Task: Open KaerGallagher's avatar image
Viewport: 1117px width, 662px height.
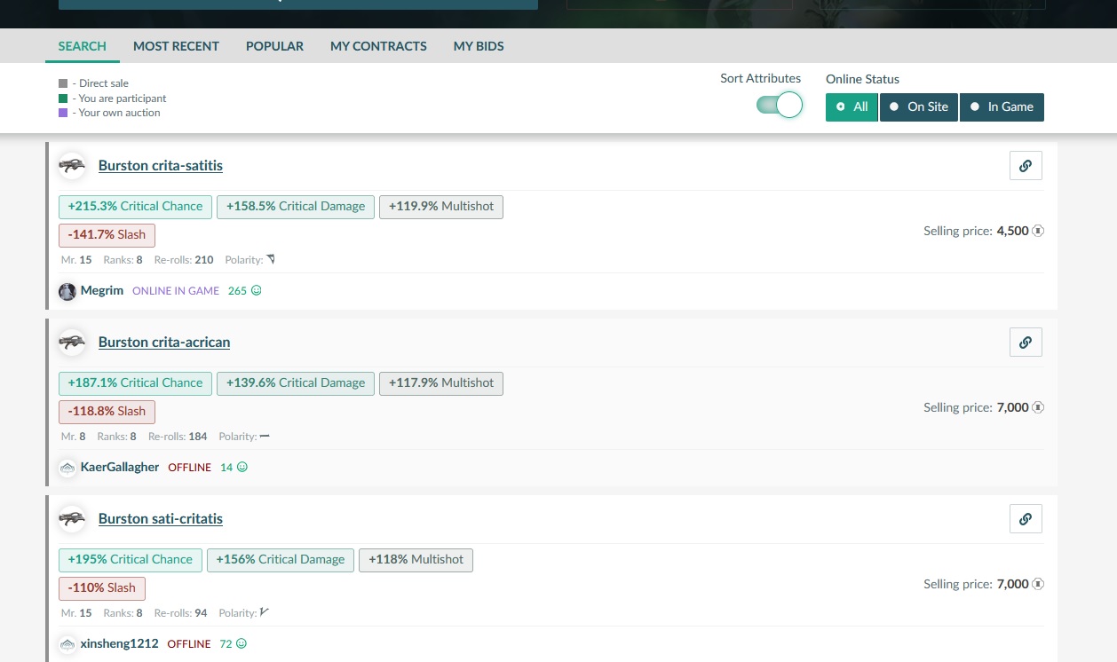Action: click(x=67, y=468)
